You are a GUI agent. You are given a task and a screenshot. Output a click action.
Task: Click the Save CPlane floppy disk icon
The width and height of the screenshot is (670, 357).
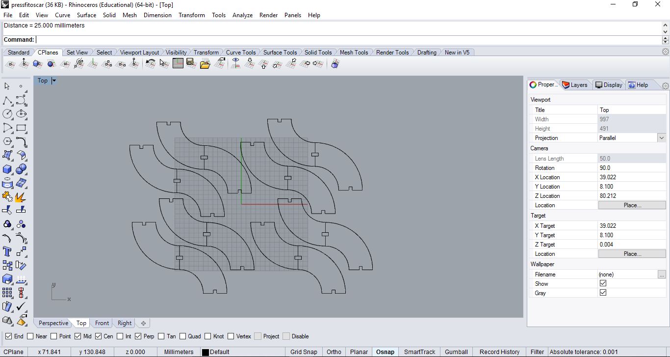click(x=191, y=63)
